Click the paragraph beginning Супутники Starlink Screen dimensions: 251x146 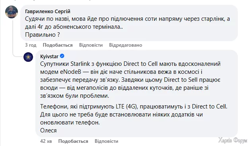(x=130, y=80)
